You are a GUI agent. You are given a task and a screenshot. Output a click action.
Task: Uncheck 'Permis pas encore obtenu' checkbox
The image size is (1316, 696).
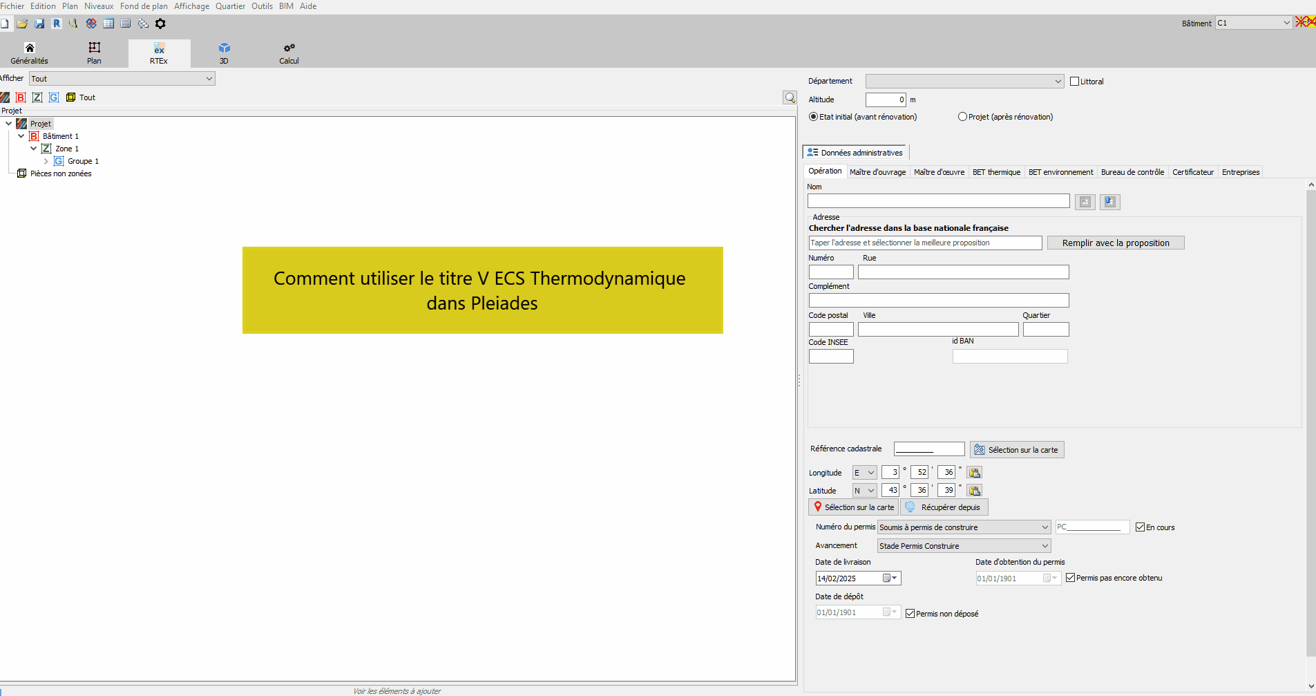[x=1070, y=578]
